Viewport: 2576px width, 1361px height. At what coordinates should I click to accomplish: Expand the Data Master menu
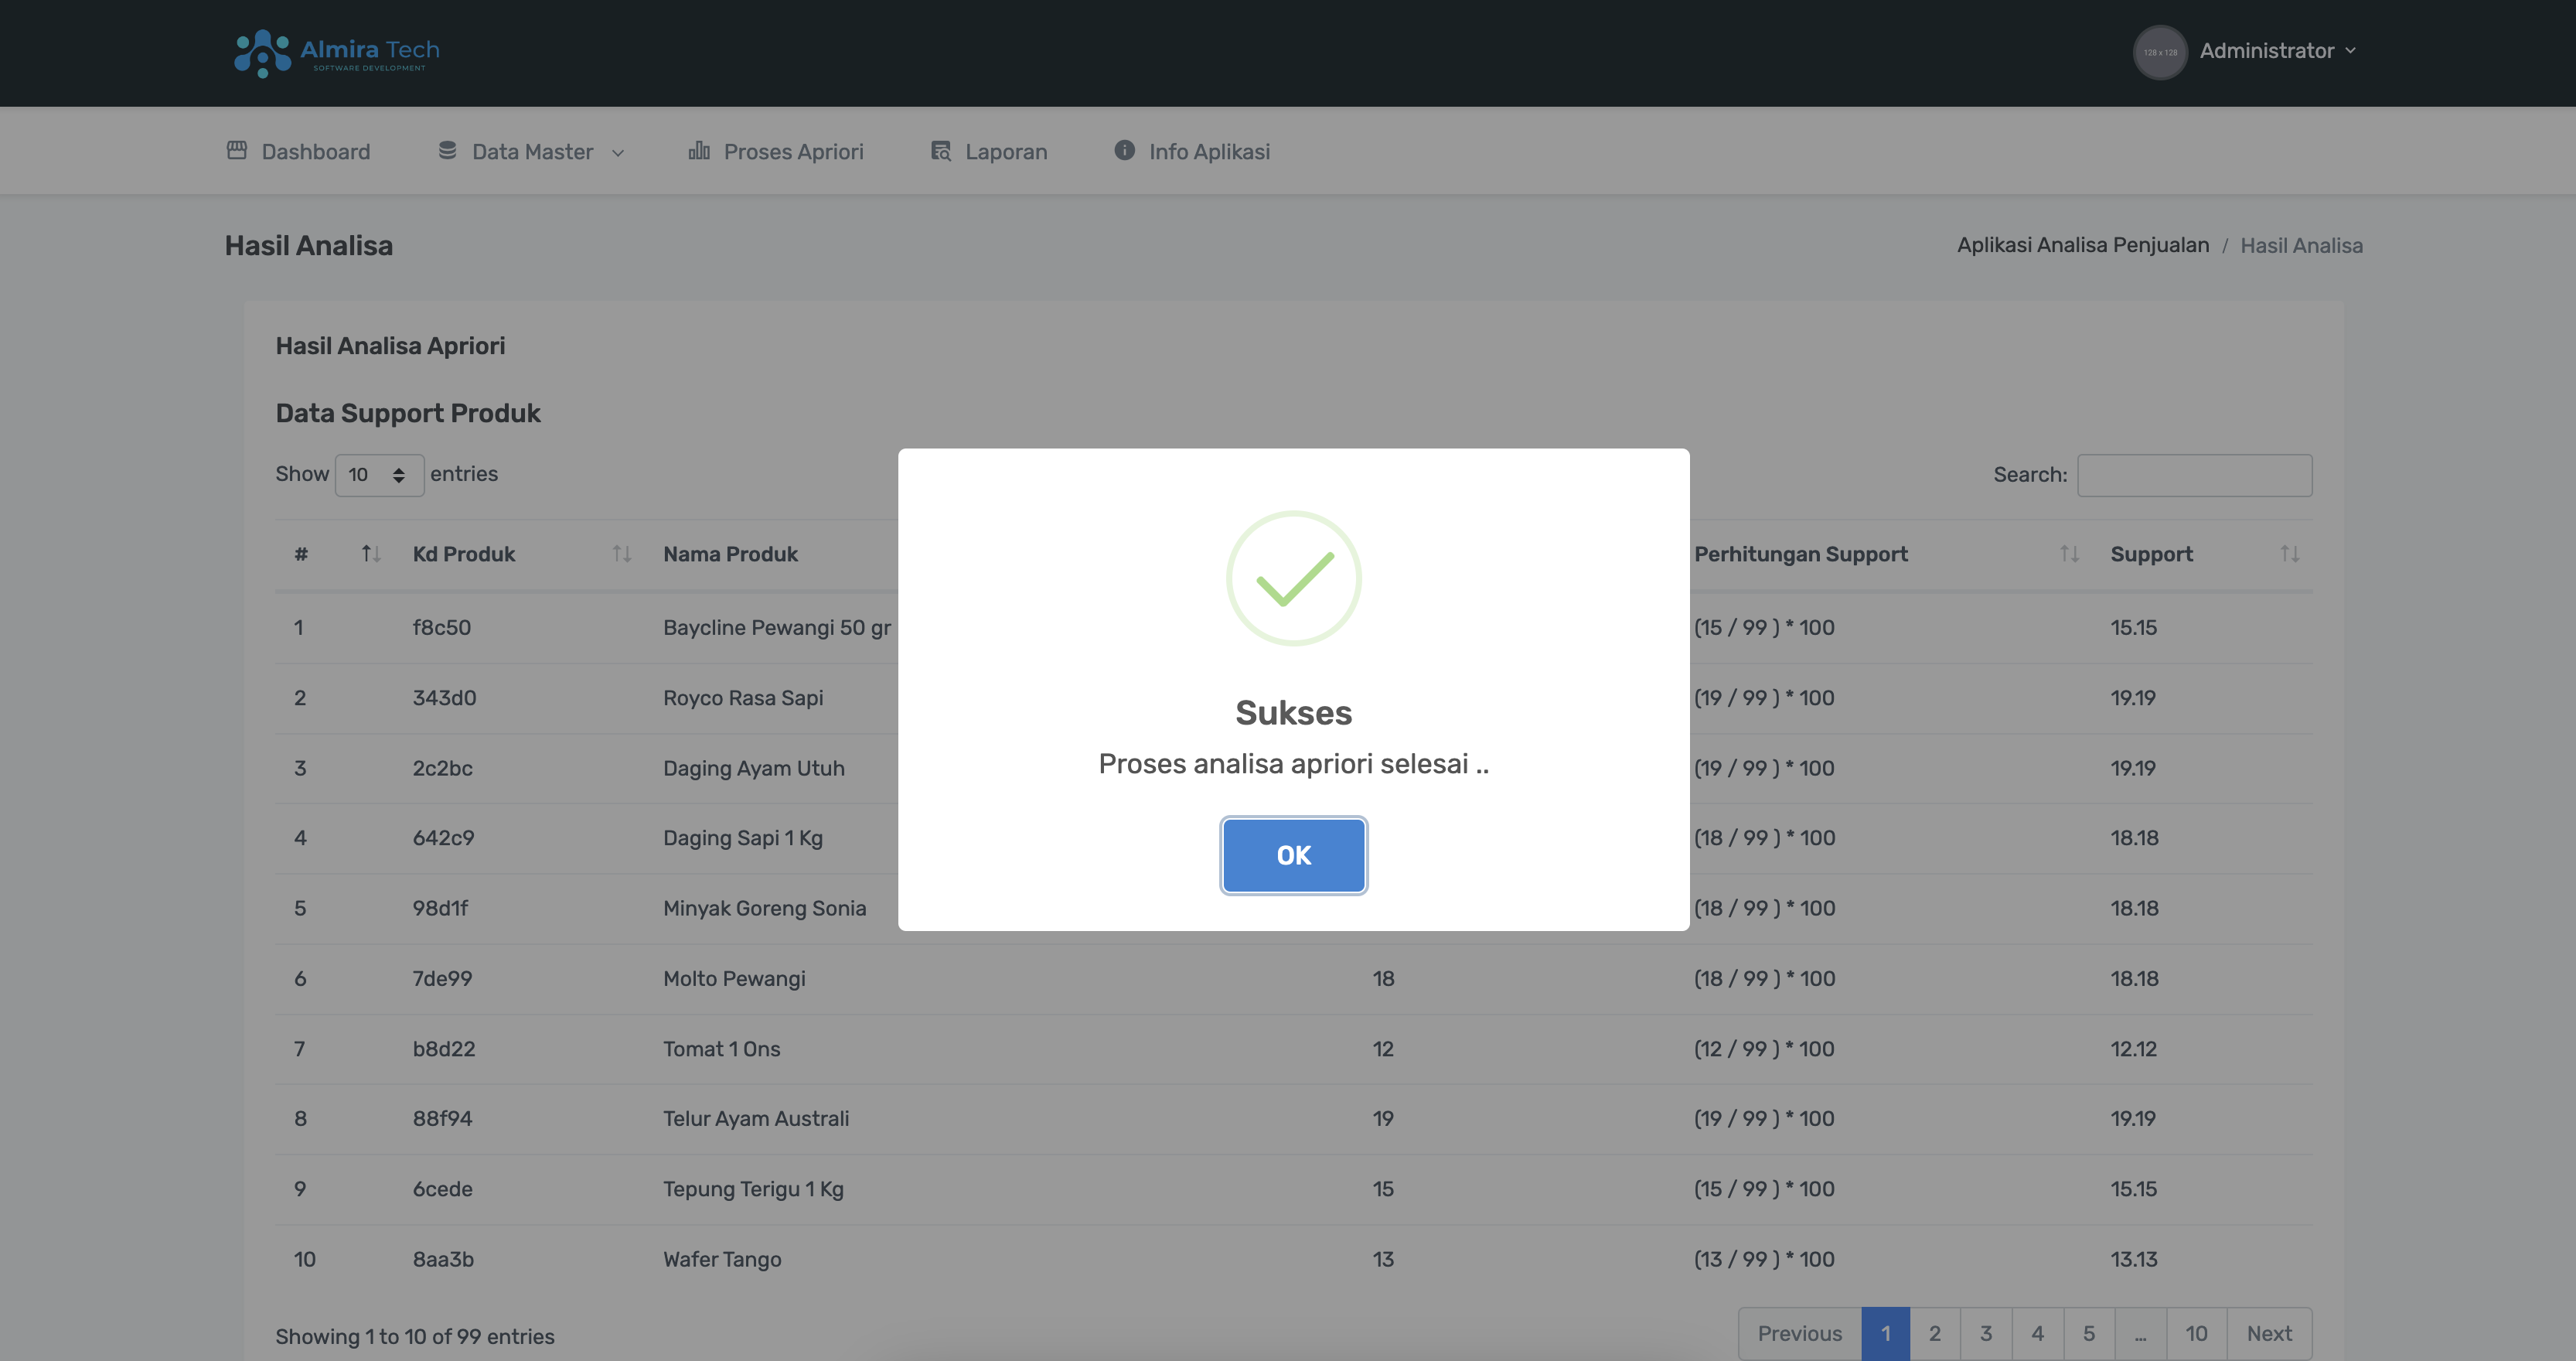pyautogui.click(x=531, y=151)
